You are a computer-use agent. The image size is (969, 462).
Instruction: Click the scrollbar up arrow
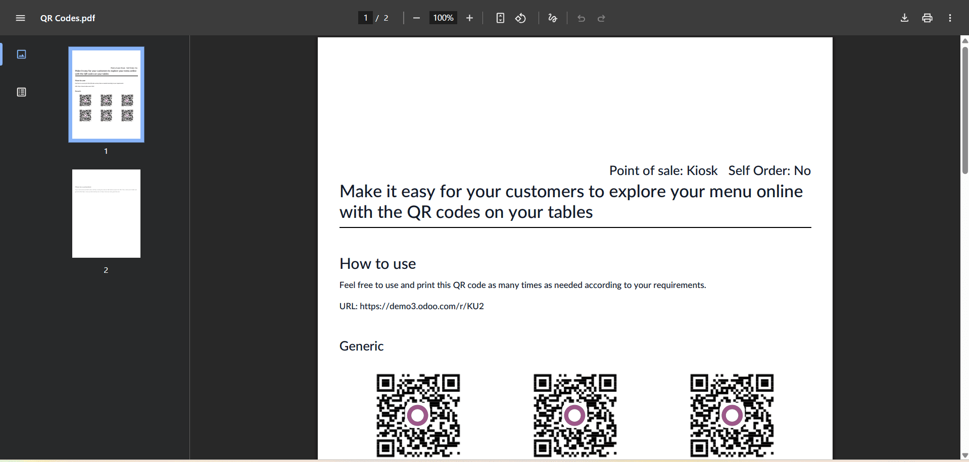tap(964, 41)
